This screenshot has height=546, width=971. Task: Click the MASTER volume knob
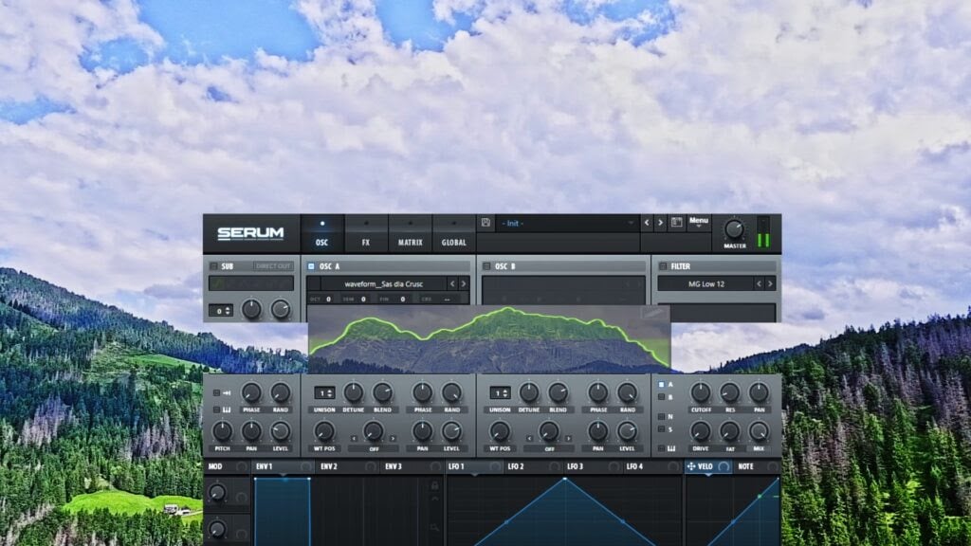(734, 228)
